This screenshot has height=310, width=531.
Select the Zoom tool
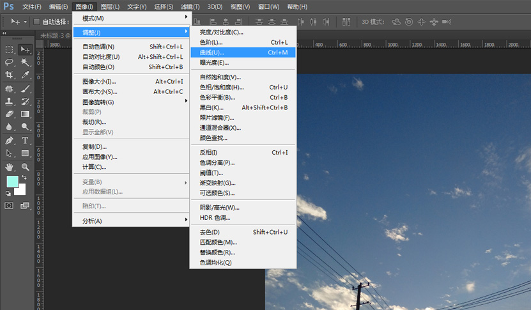click(26, 166)
